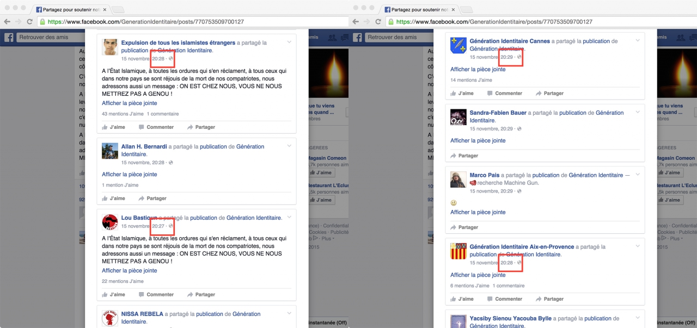Click J'aime icon on Génération Identitaire Cannes post

point(454,94)
